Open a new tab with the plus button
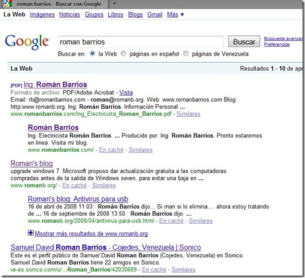The image size is (305, 278). click(x=114, y=4)
